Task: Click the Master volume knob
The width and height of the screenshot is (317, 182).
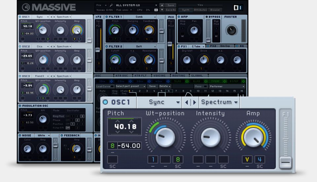Action: point(231,30)
